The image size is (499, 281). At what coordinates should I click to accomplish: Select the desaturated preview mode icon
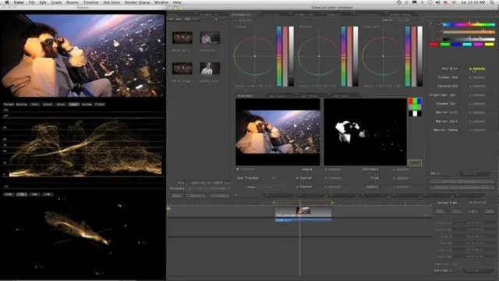pos(415,108)
